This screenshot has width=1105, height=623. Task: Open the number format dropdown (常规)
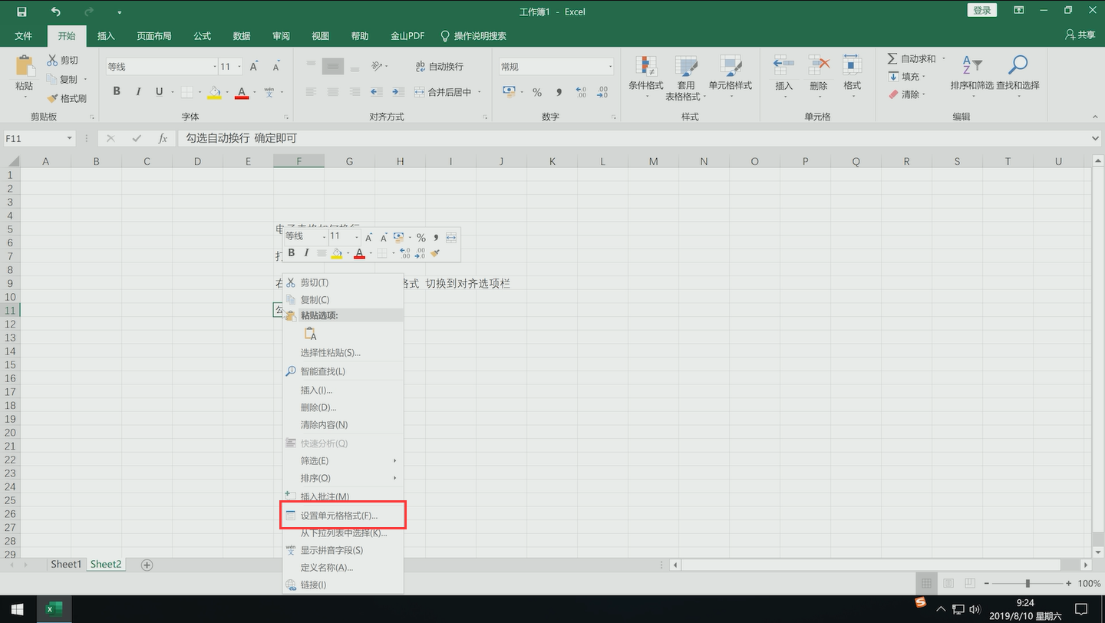(610, 67)
